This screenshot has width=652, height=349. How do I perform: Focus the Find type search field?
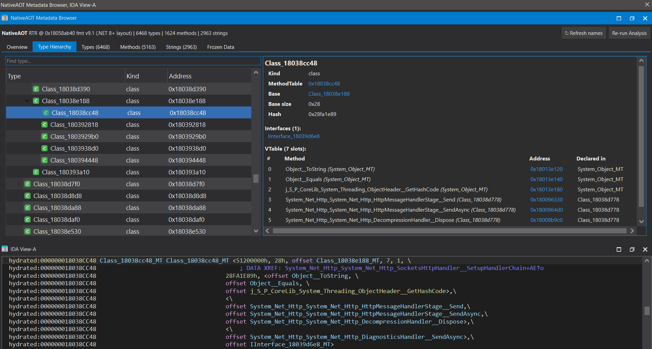coord(133,61)
